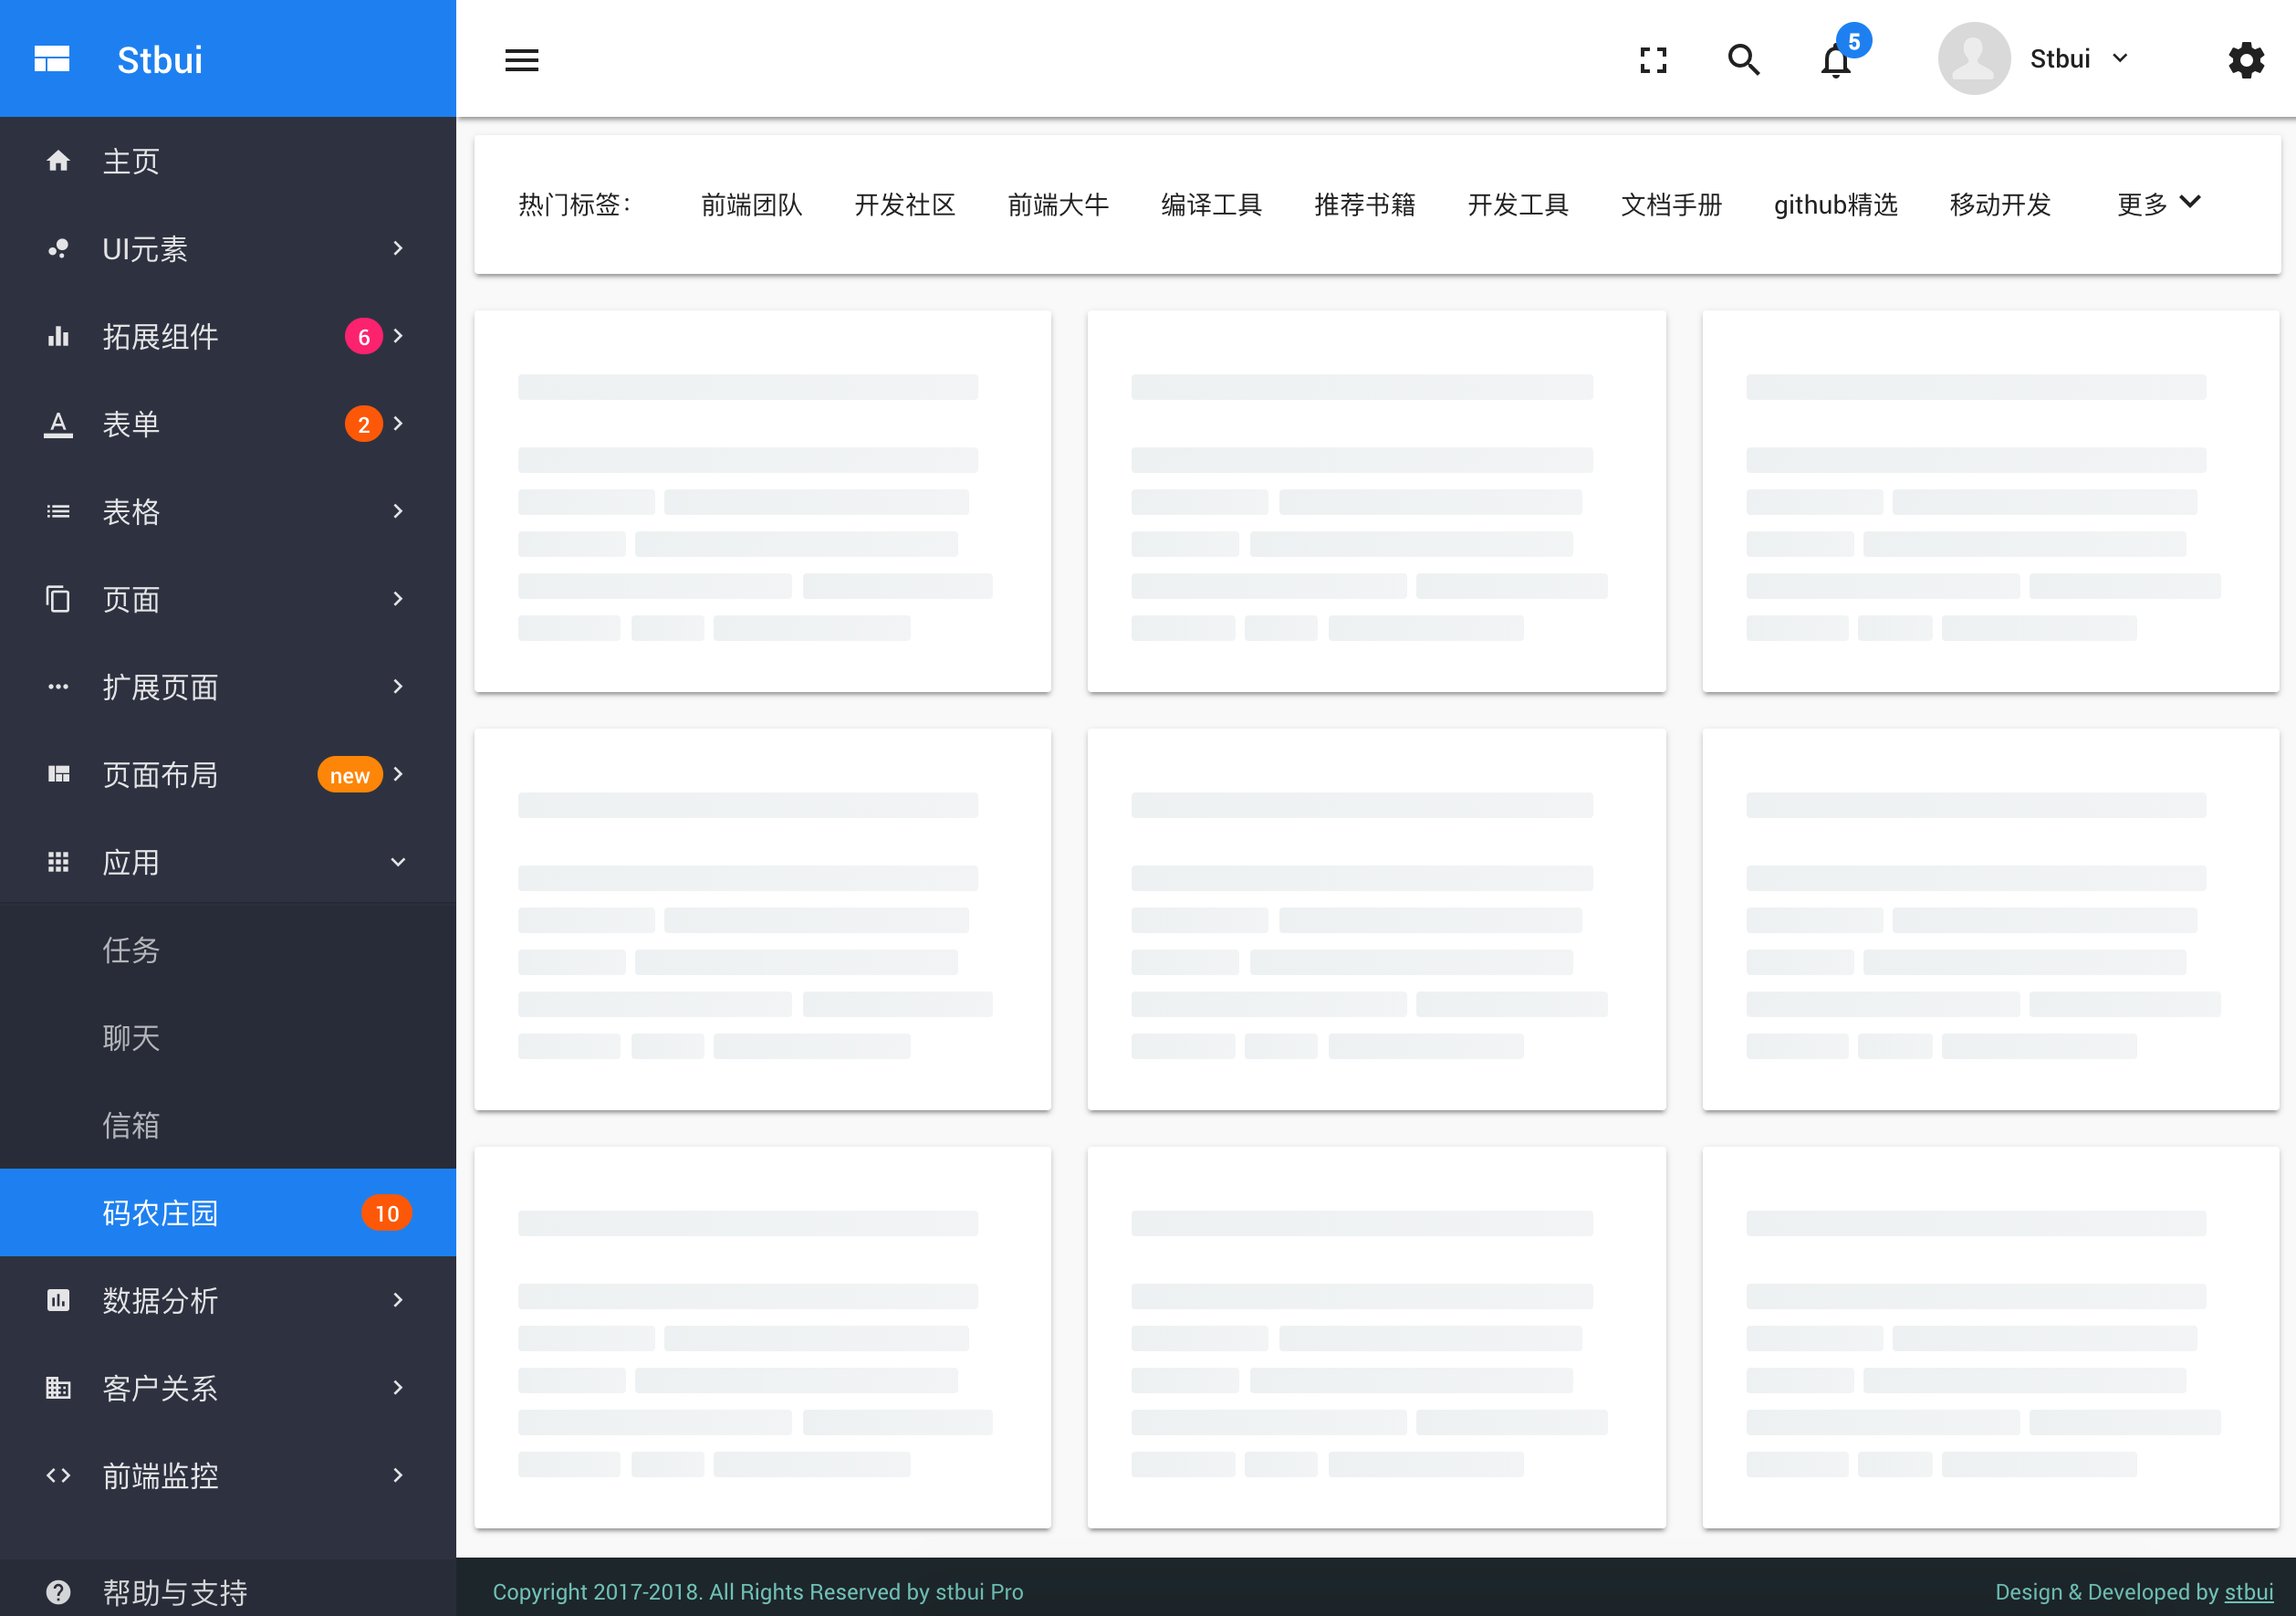Open the search magnifier icon
This screenshot has height=1616, width=2296.
point(1743,60)
